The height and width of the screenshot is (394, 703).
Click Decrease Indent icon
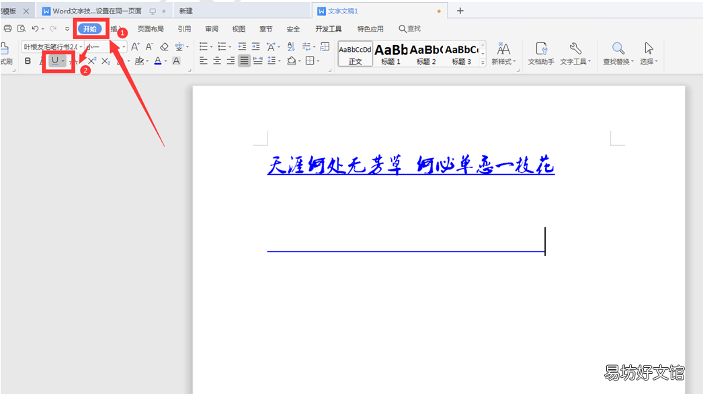pyautogui.click(x=242, y=46)
